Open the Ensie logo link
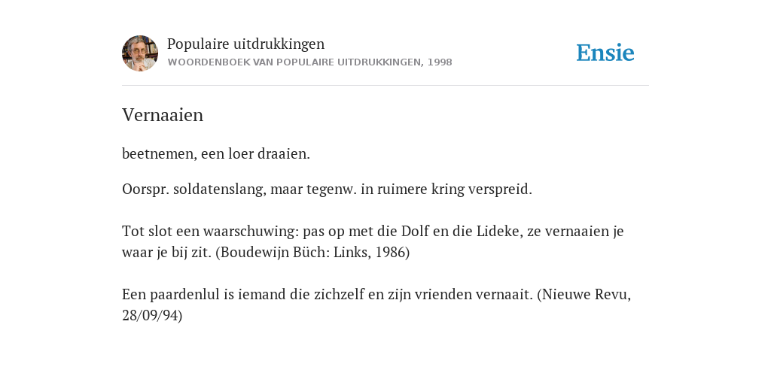 pyautogui.click(x=605, y=53)
